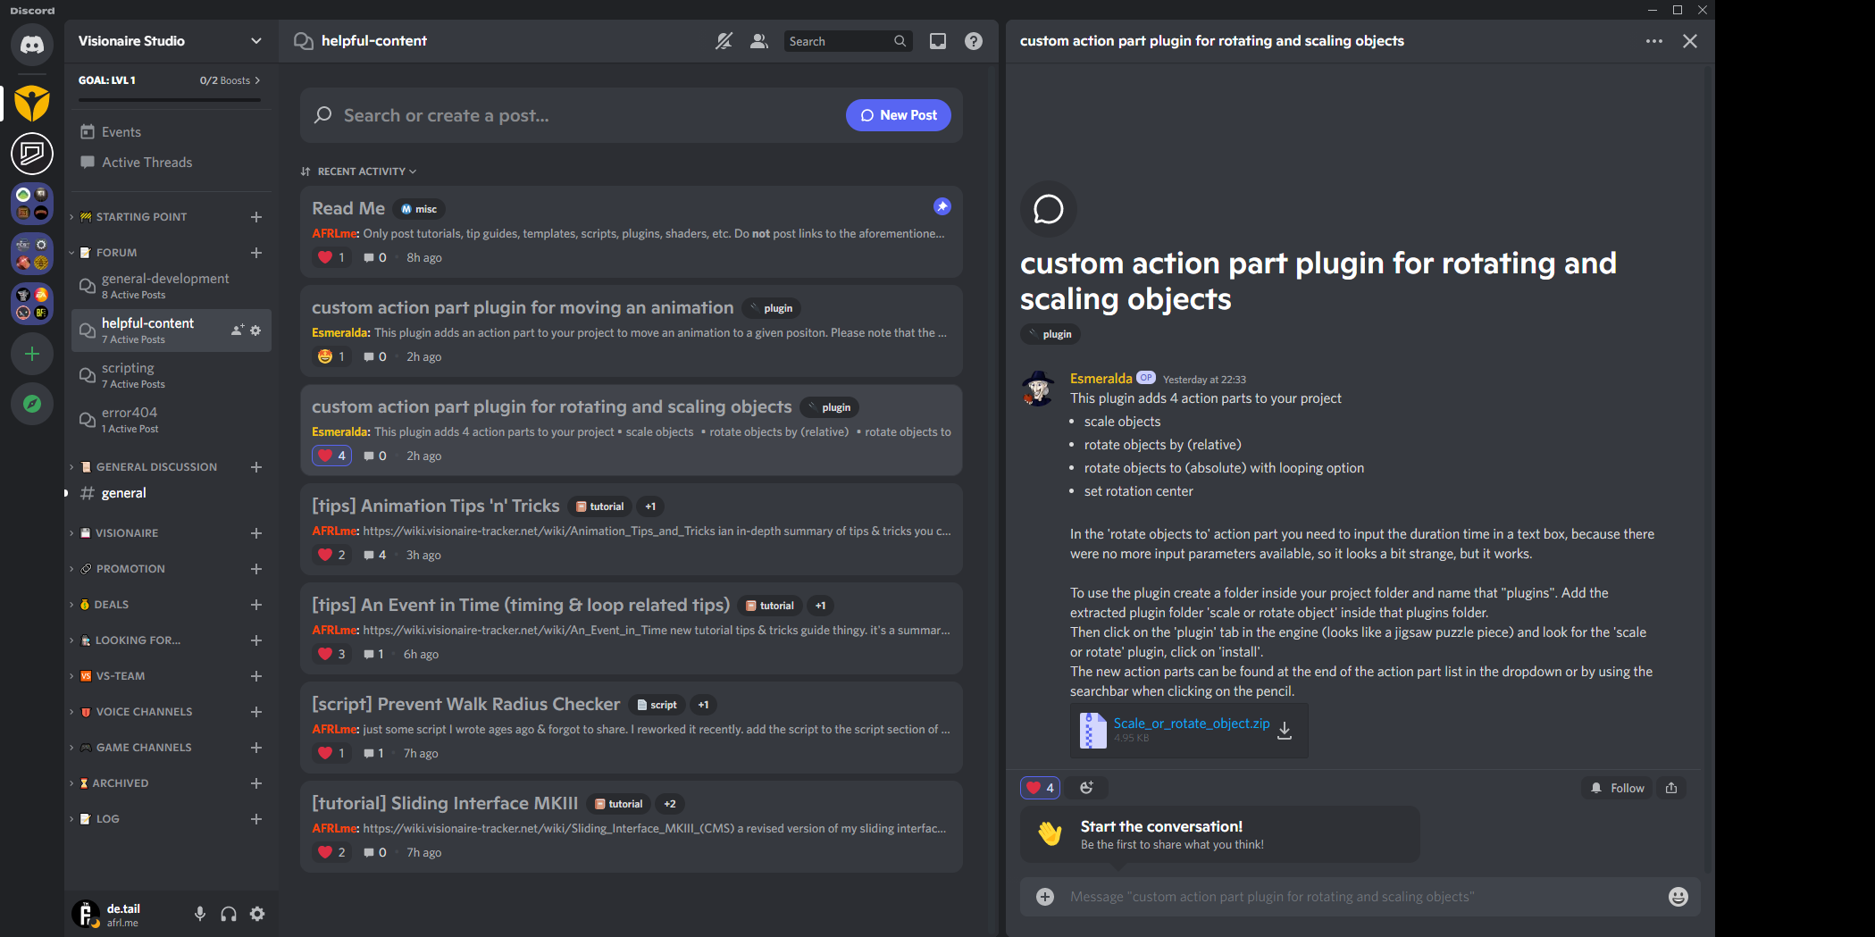1875x937 pixels.
Task: Add channel to FORUM category
Action: tap(256, 253)
